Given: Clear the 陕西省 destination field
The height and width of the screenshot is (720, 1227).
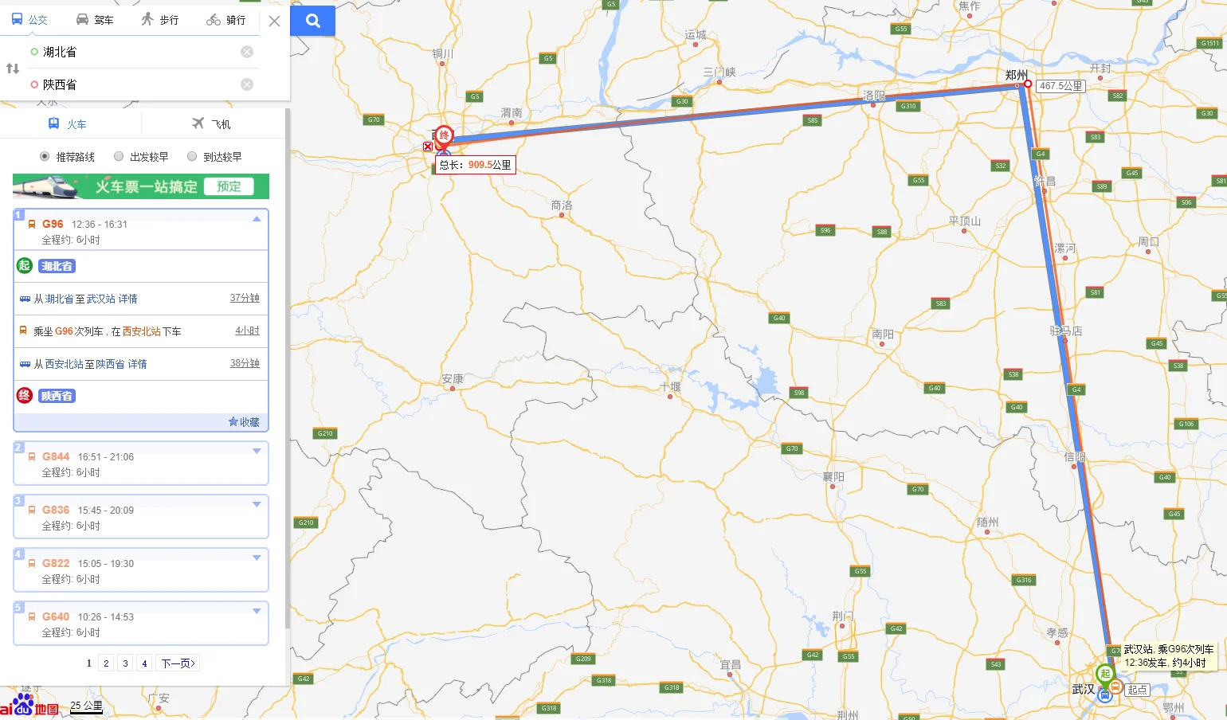Looking at the screenshot, I should [247, 84].
